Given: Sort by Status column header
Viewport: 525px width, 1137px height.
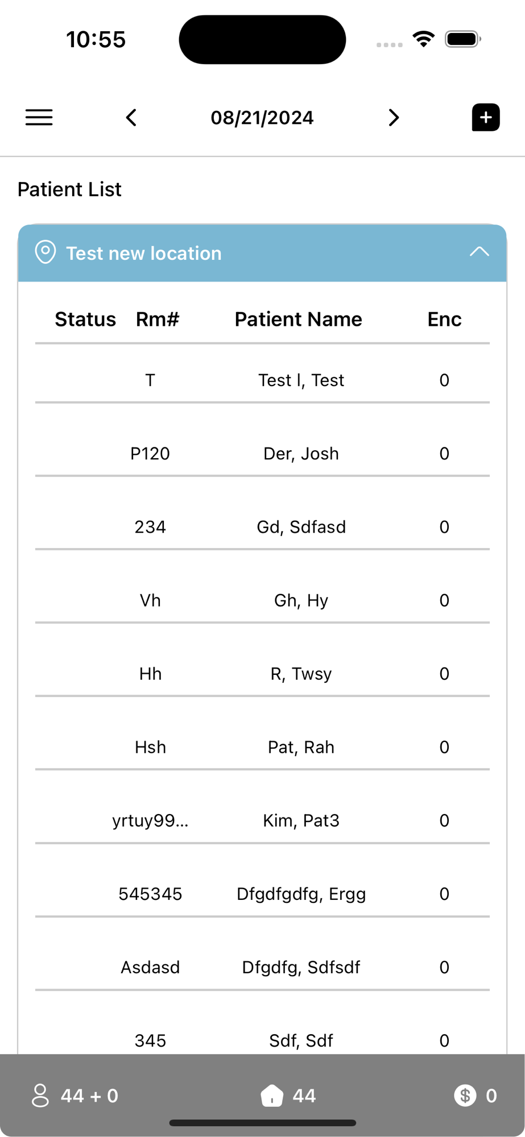Looking at the screenshot, I should (x=85, y=319).
